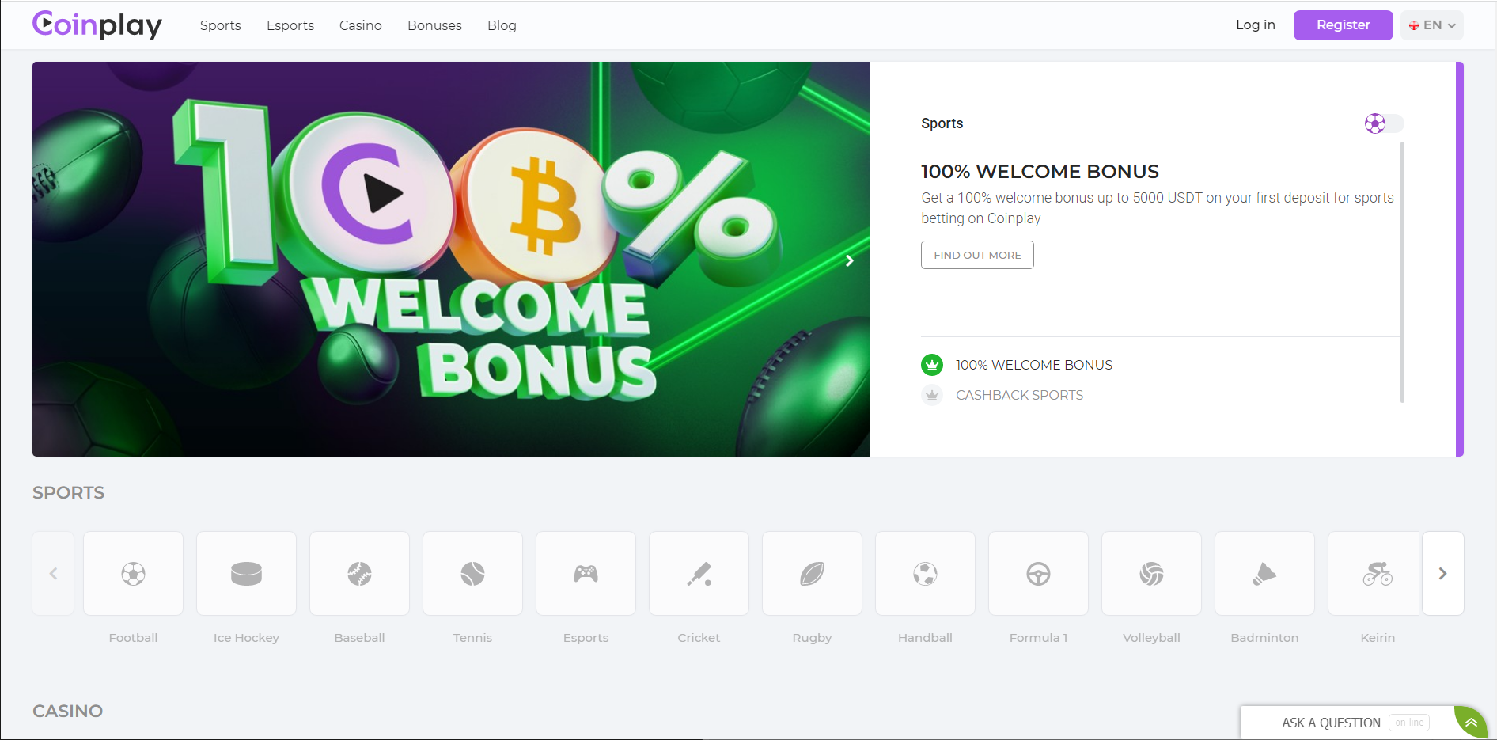Screen dimensions: 1497x740
Task: Click FIND OUT MORE button
Action: pos(977,255)
